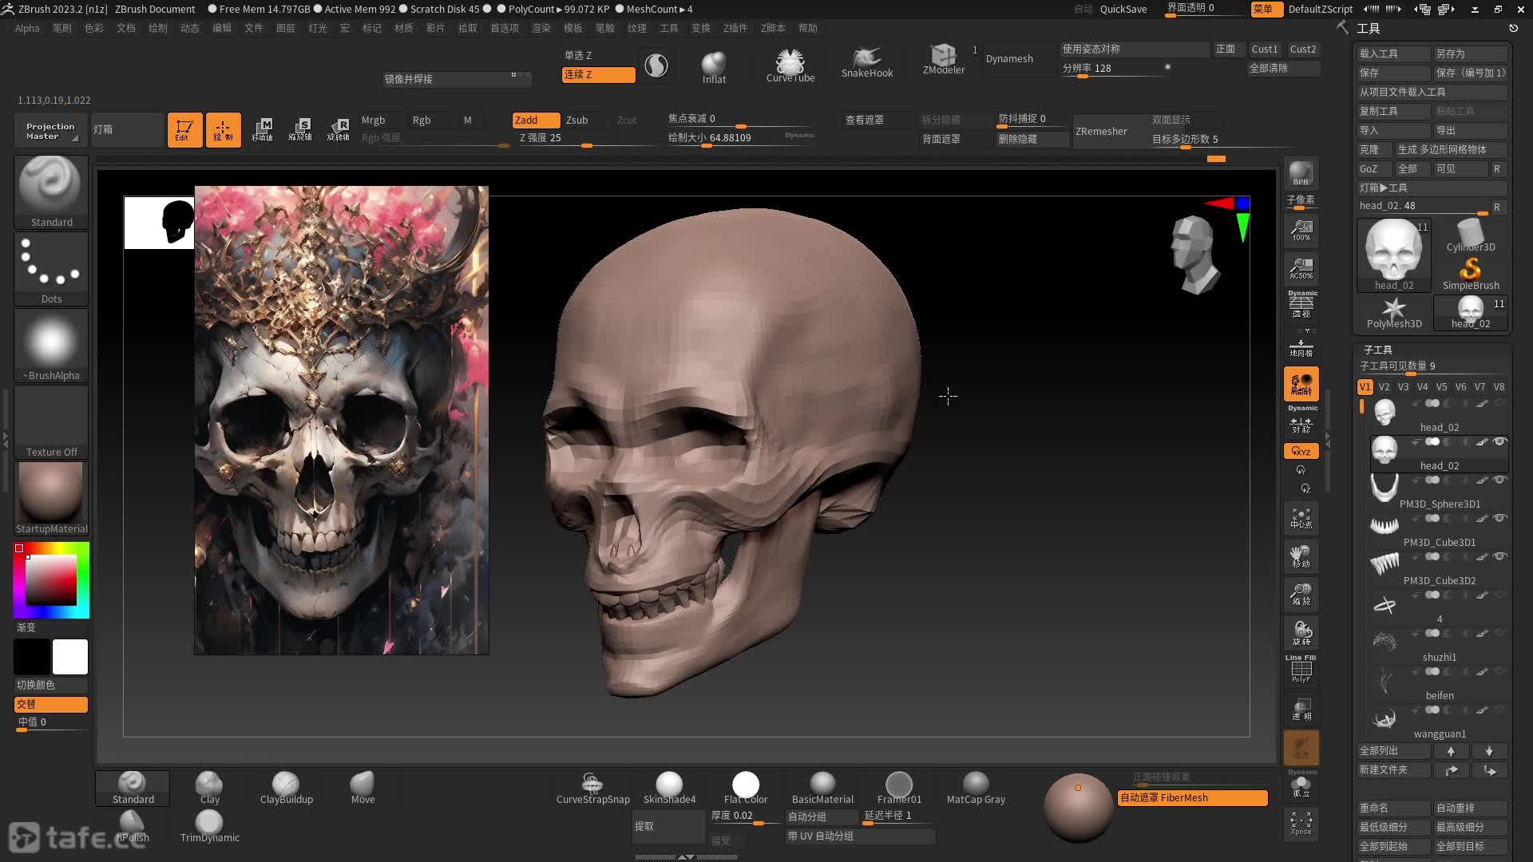Pick a hue in the color picker square
This screenshot has width=1533, height=862.
(51, 580)
